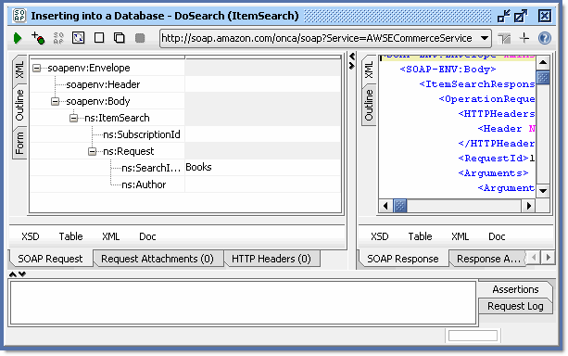The width and height of the screenshot is (568, 356).
Task: Click the response horizontal scrollbar thumb
Action: (400, 206)
